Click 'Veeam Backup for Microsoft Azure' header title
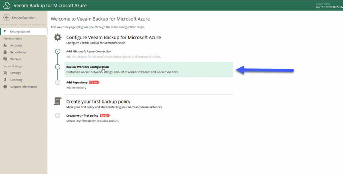343x174 pixels. (x=50, y=5)
